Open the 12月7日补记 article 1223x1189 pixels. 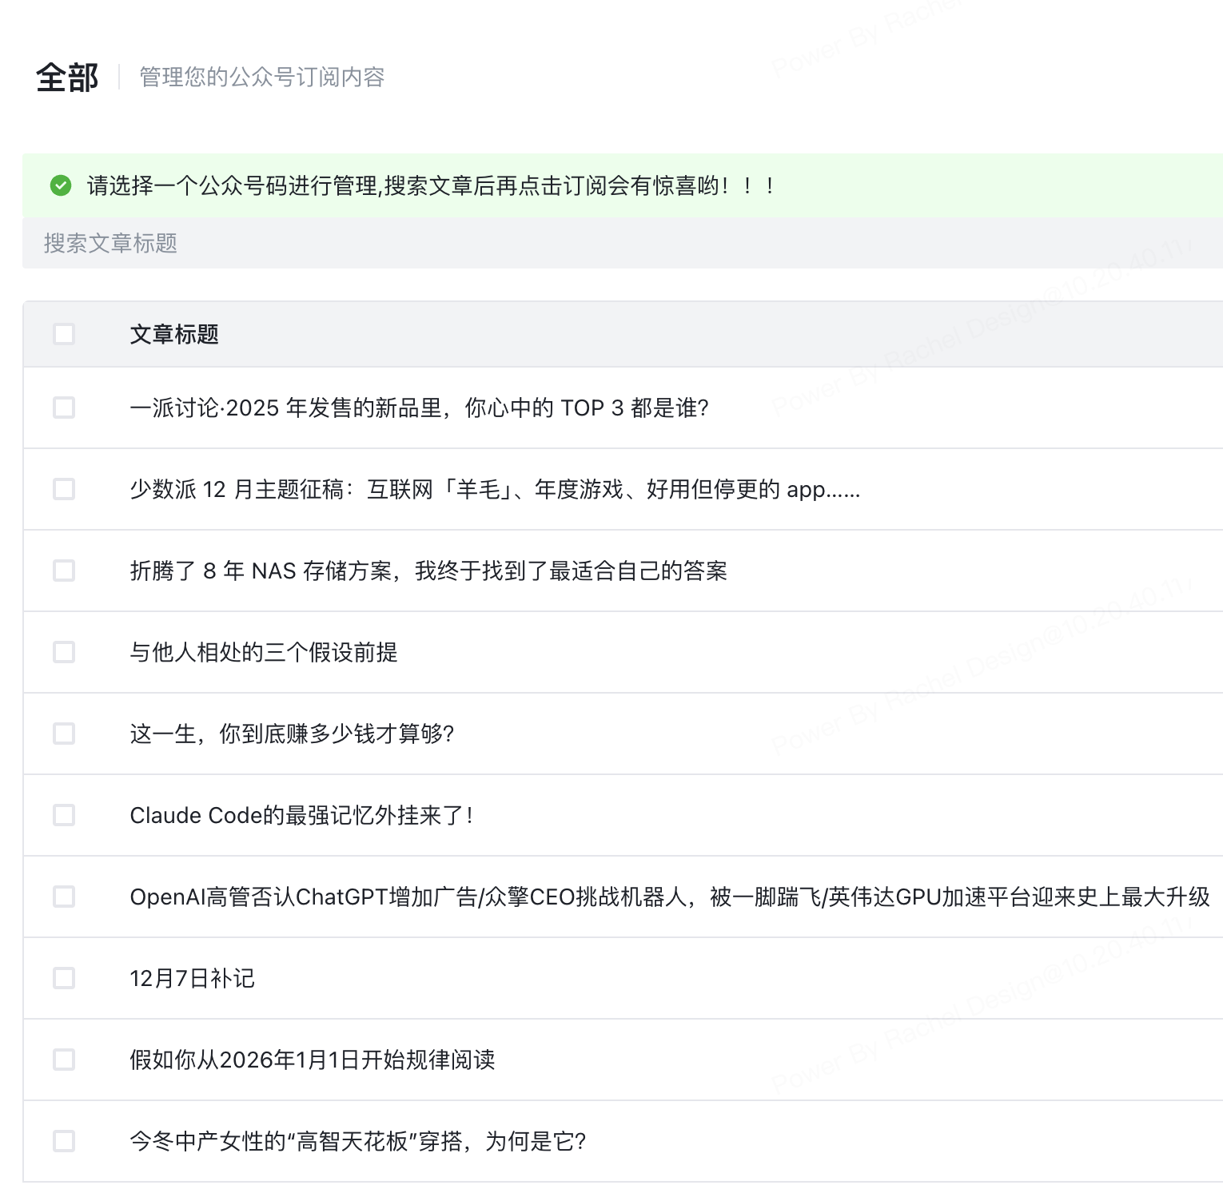(x=192, y=979)
